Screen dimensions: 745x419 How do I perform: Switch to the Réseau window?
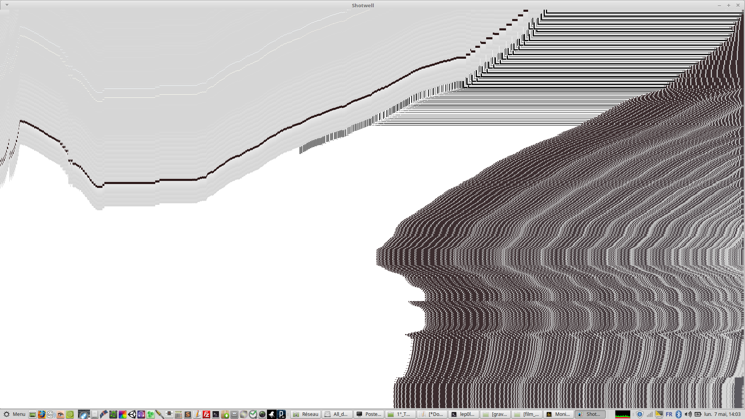(306, 414)
